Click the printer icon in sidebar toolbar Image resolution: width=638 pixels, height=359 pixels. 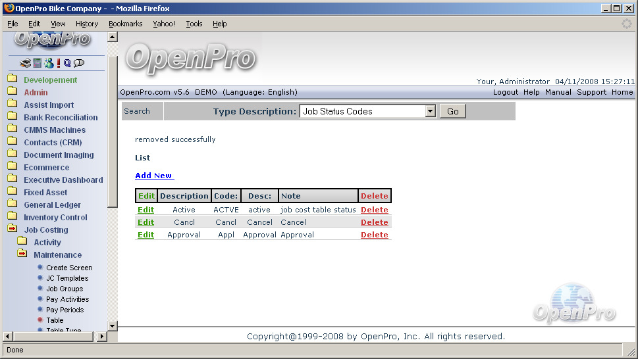pyautogui.click(x=25, y=63)
